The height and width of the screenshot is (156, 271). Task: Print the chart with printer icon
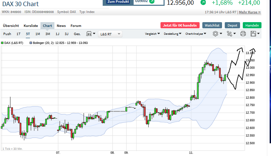tap(243, 34)
